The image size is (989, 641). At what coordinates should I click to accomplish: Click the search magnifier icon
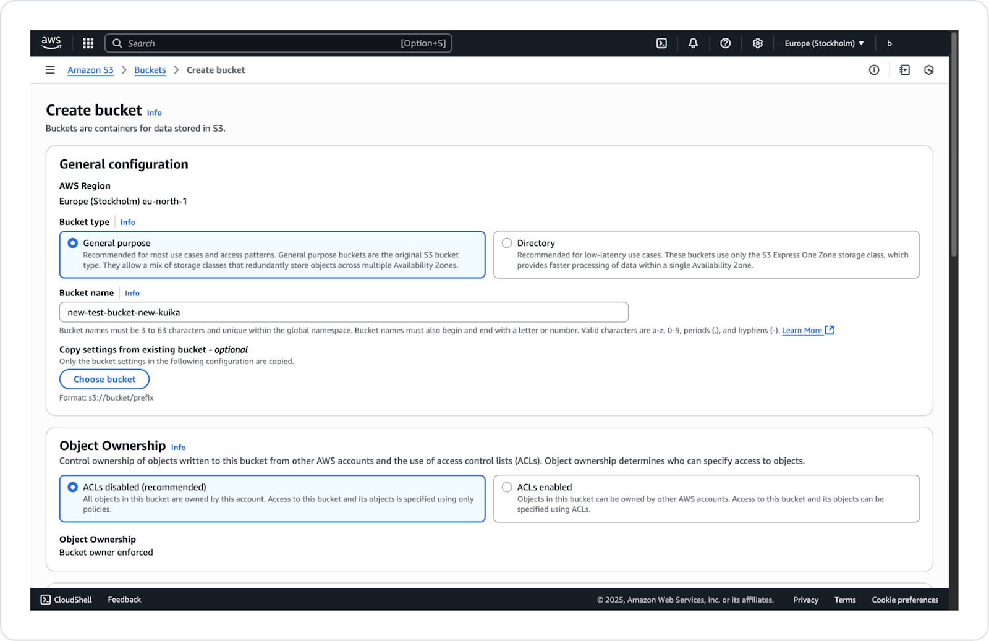click(x=117, y=43)
